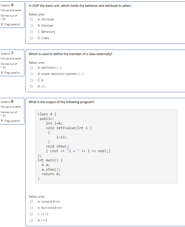Click 'Marked out of 1.00' under Question 6
185x227 pixels.
[9, 17]
